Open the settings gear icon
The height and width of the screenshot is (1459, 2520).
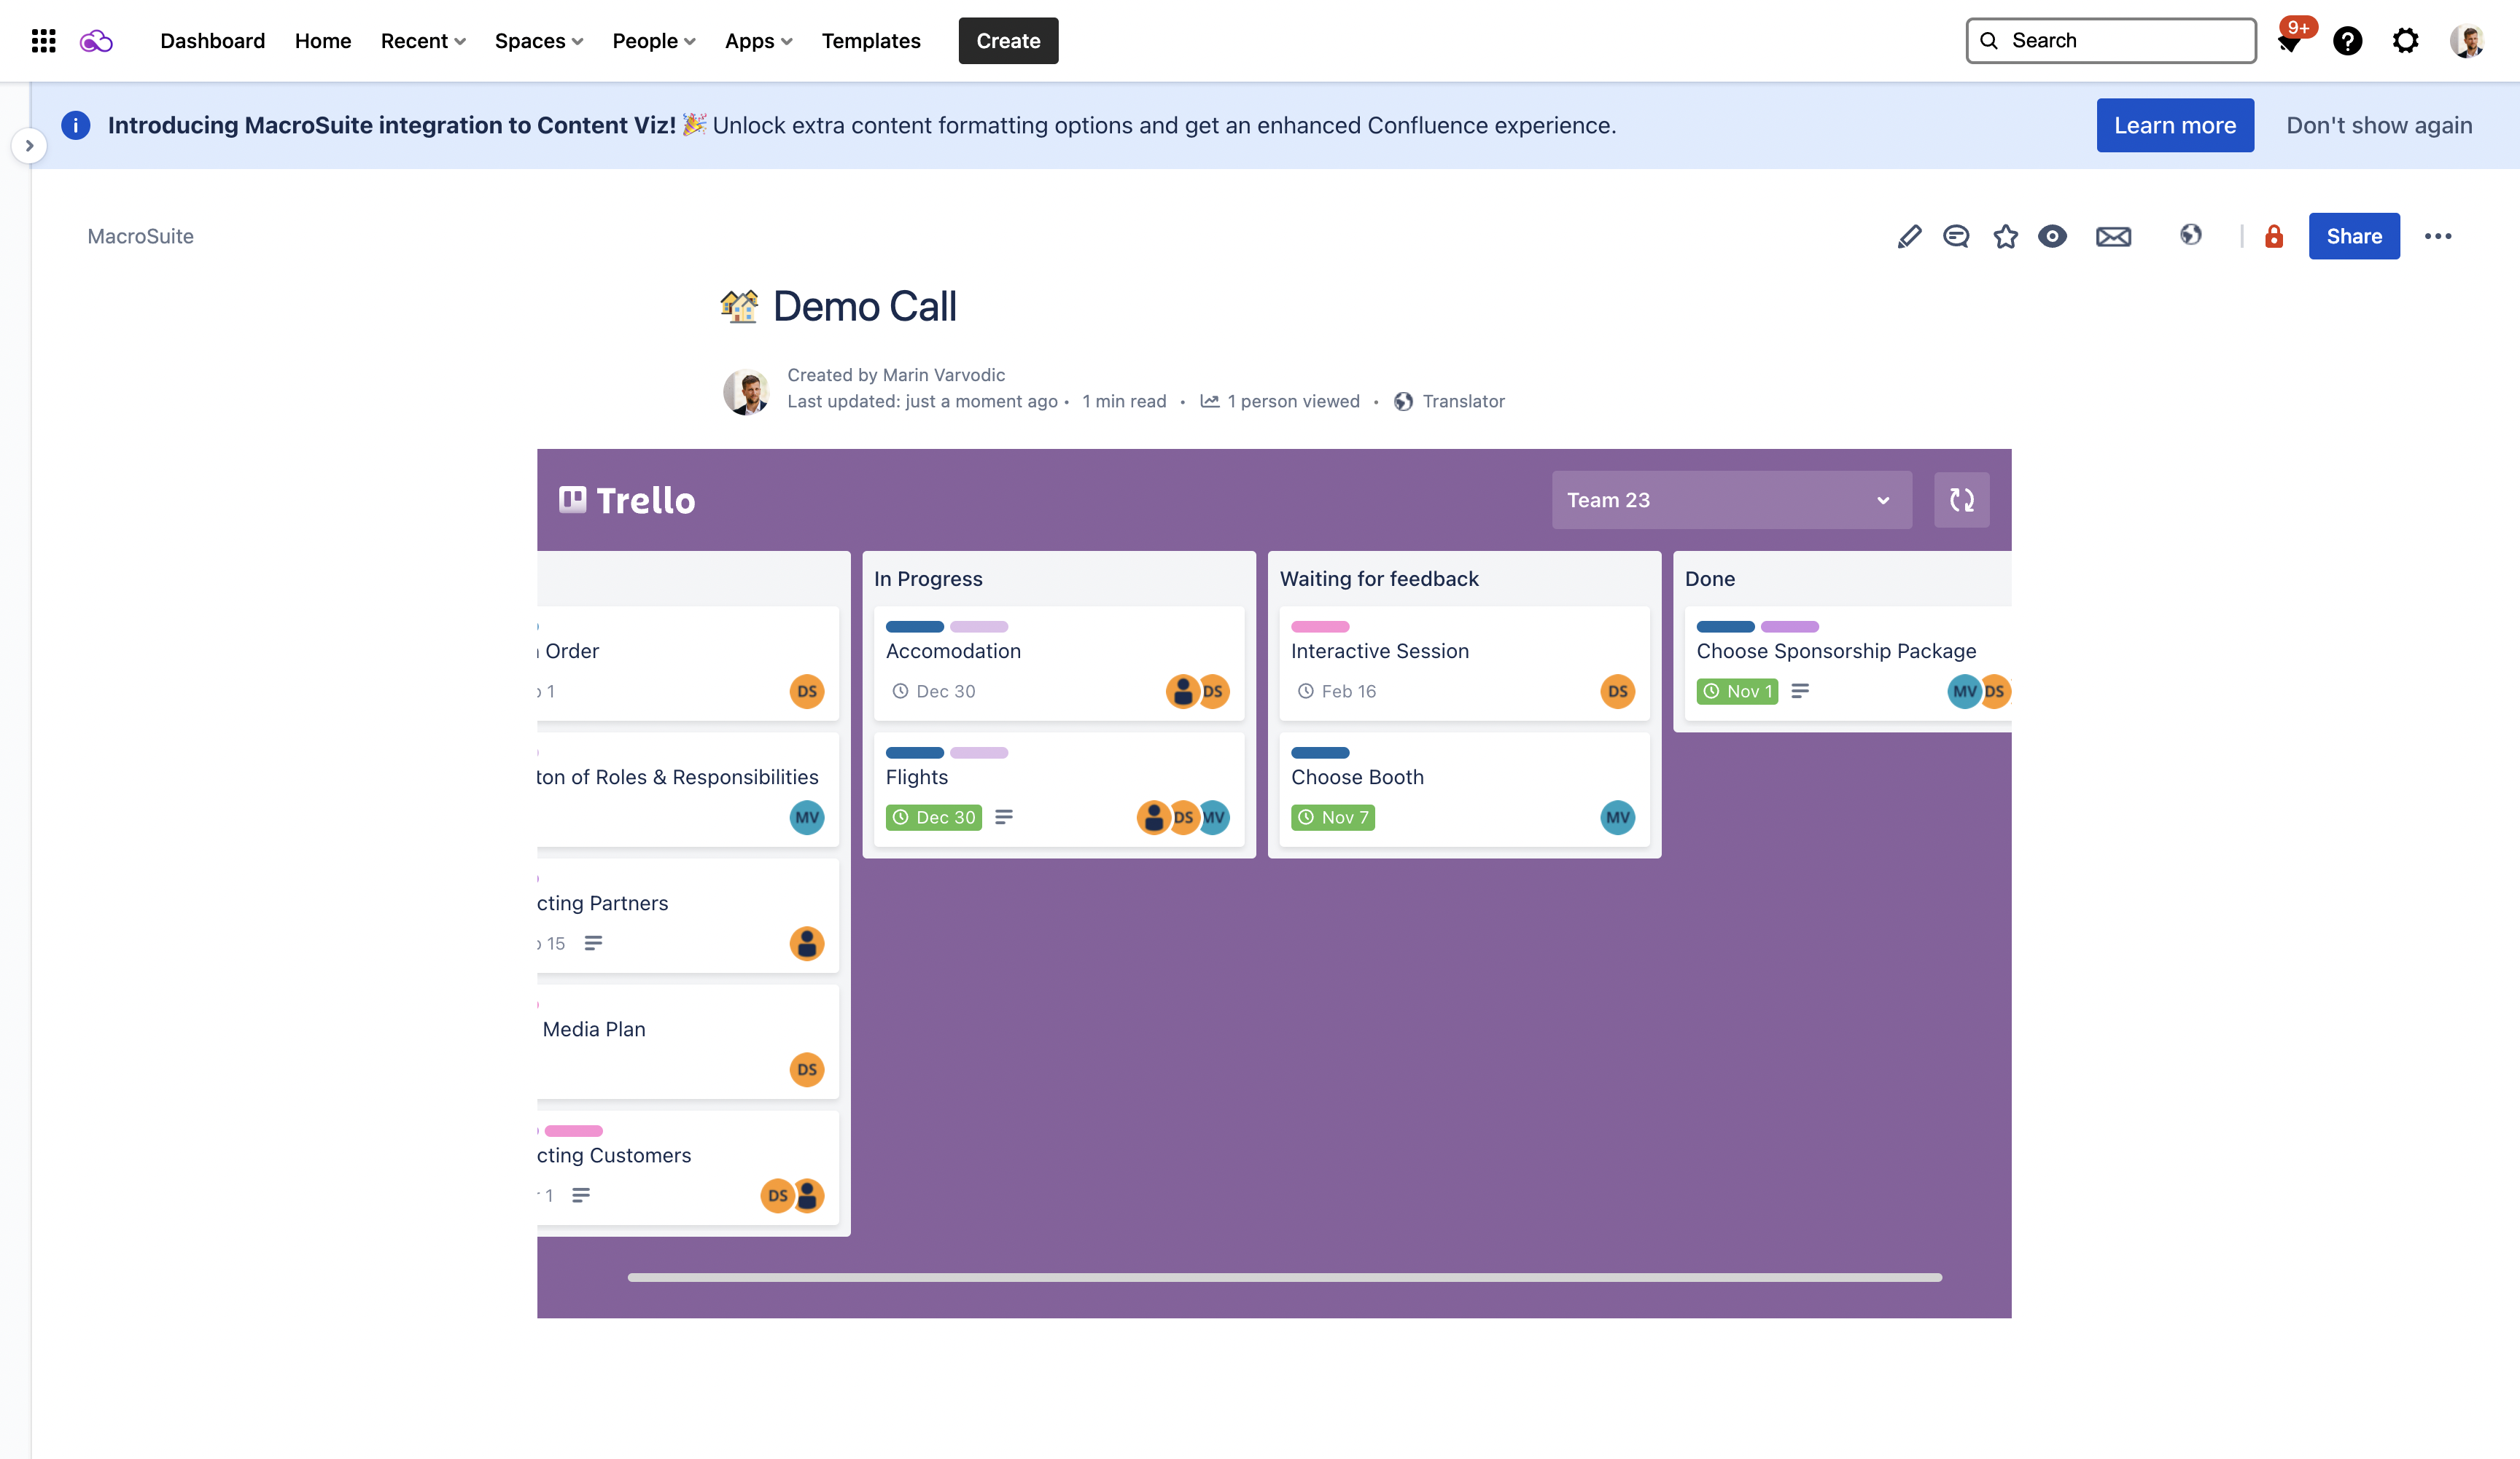2405,41
